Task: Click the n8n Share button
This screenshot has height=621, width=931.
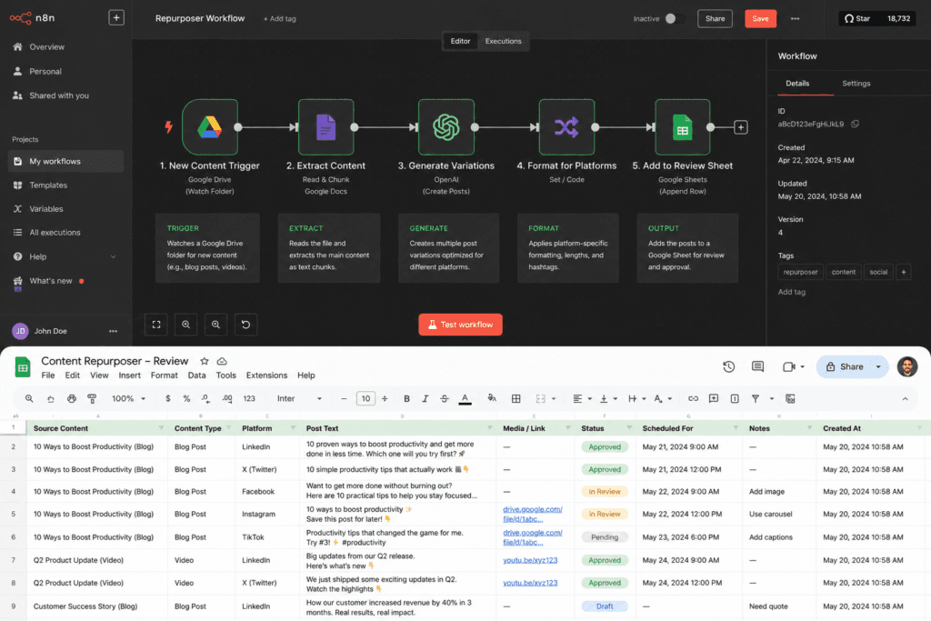Action: [x=715, y=18]
